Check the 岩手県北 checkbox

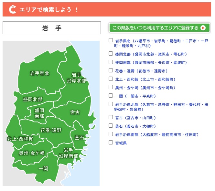[x=111, y=40]
